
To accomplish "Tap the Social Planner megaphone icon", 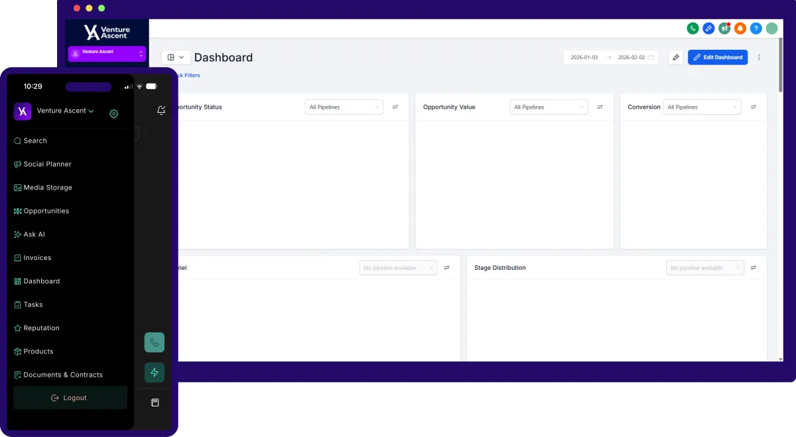I will (x=18, y=164).
